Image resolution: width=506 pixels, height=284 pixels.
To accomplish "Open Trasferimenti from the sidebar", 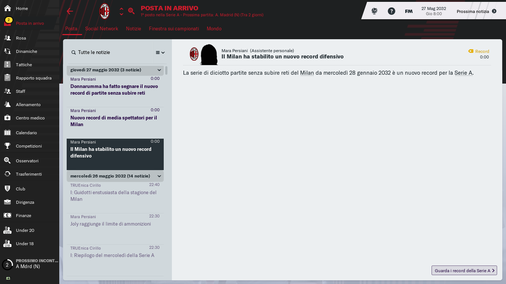I will [30, 174].
